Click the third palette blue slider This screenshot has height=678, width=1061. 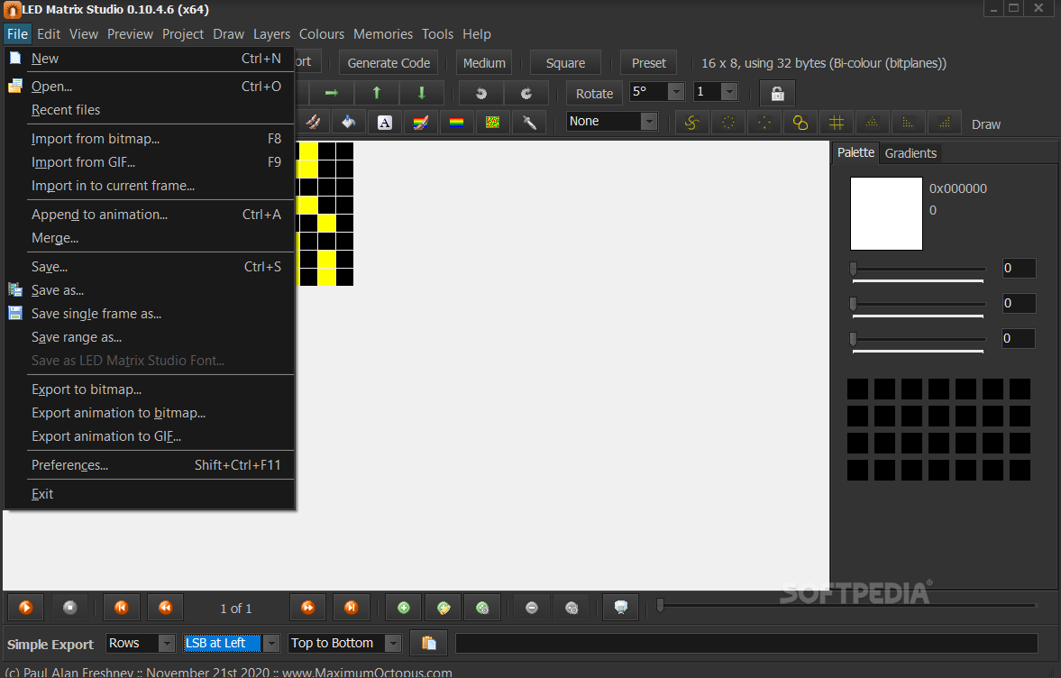pyautogui.click(x=918, y=339)
